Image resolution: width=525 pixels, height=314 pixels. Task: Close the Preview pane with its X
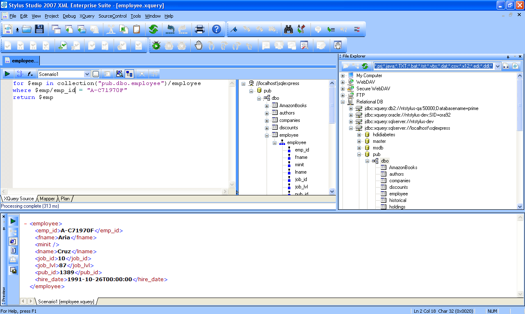(x=4, y=216)
